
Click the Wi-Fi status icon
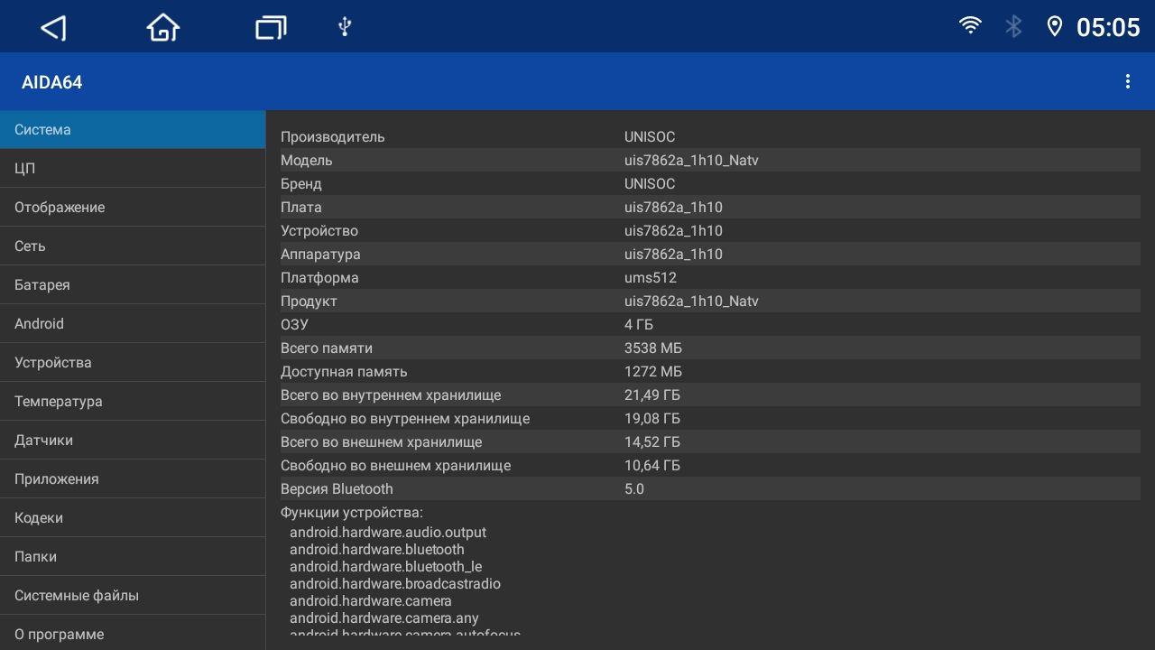tap(970, 26)
